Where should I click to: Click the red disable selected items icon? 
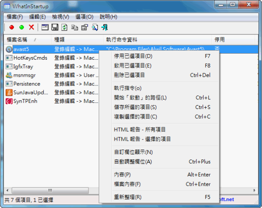click(x=12, y=27)
